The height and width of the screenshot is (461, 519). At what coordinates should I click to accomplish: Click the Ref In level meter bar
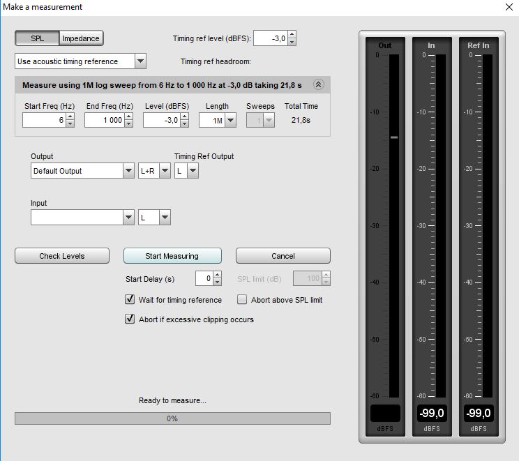pyautogui.click(x=488, y=226)
